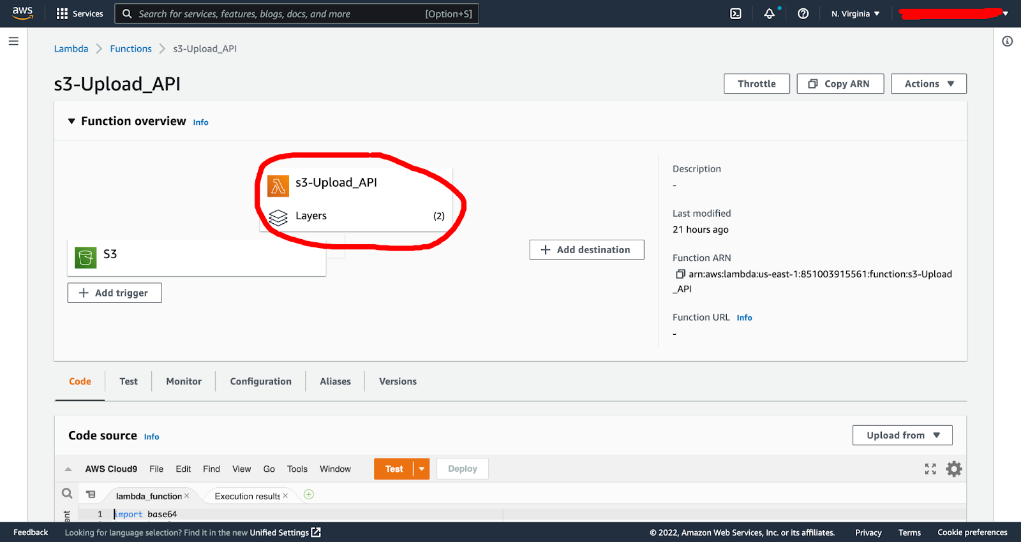Click the Throttle button

coord(757,84)
